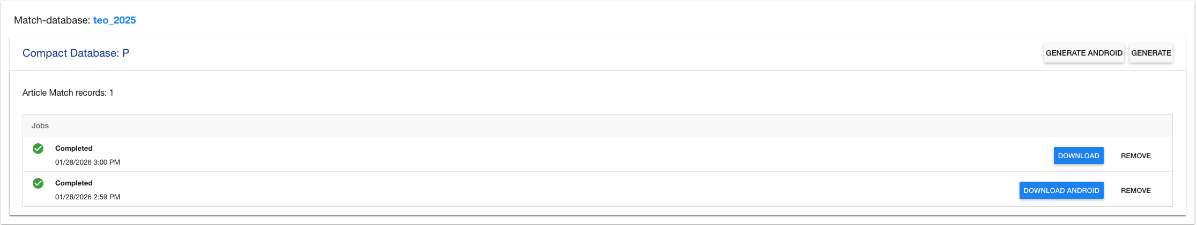This screenshot has width=1197, height=225.
Task: Click the Match-database label text
Action: click(52, 20)
